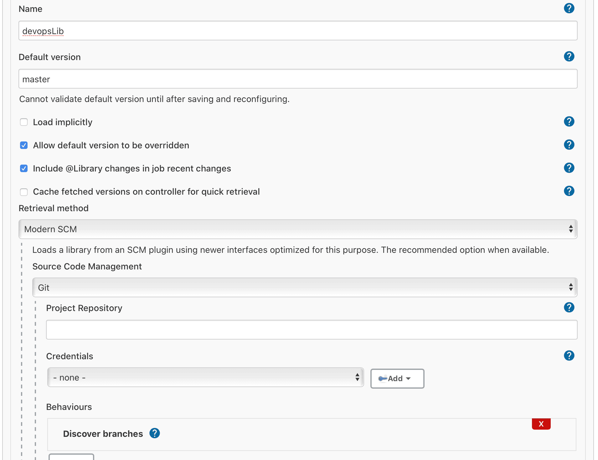The height and width of the screenshot is (460, 598).
Task: Open the Source Code Management dropdown
Action: coord(304,287)
